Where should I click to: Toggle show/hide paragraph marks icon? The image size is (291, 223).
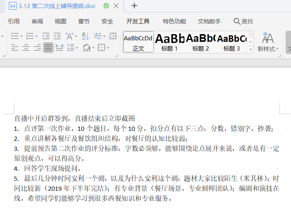tap(98, 36)
